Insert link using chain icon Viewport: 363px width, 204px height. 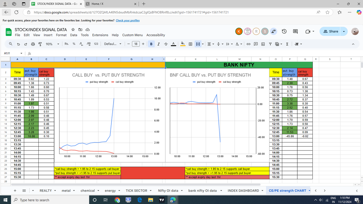pos(248,44)
